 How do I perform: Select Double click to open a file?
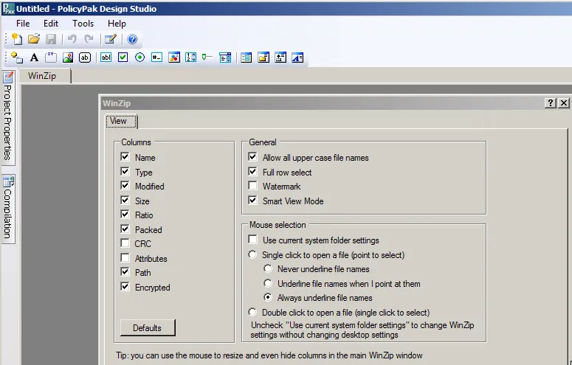[252, 312]
